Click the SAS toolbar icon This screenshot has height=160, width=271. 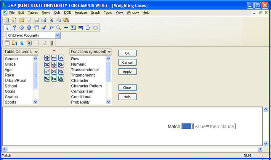[22, 43]
